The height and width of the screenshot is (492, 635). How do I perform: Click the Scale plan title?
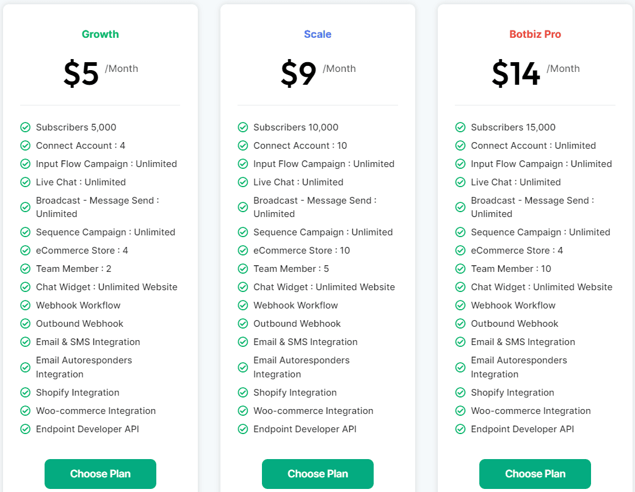(x=317, y=34)
